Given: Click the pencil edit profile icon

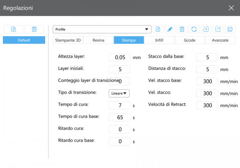Looking at the screenshot, I should tap(170, 29).
